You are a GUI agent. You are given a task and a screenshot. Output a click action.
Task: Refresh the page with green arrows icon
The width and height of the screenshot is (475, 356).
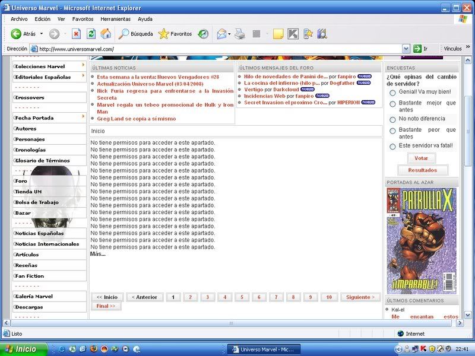coord(91,34)
